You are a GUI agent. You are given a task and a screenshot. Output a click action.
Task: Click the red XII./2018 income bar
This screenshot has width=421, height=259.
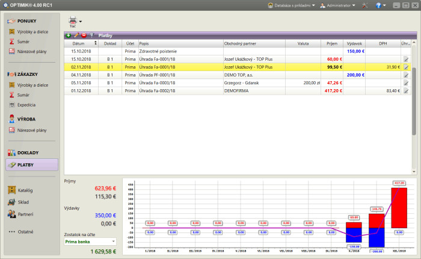pos(399,208)
